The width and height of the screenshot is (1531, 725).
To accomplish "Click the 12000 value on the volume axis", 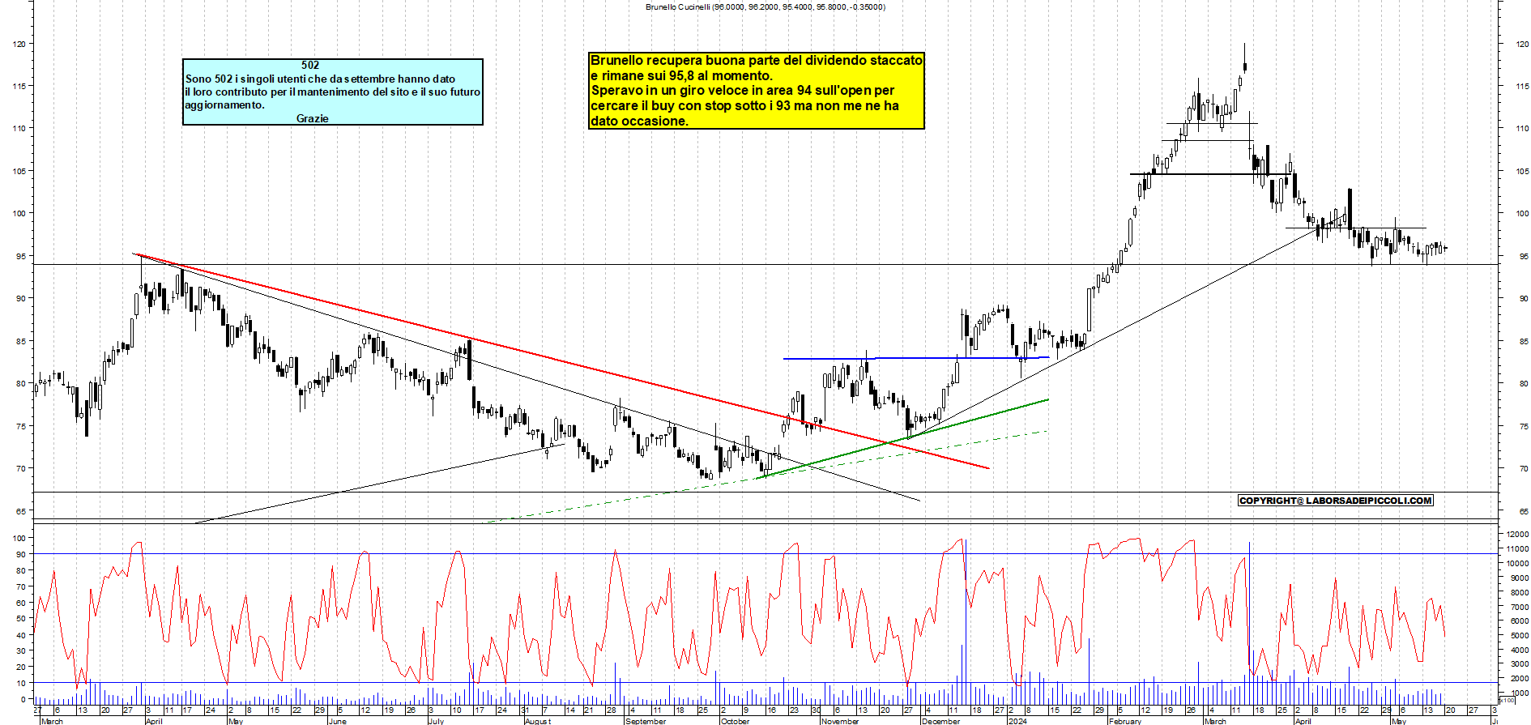I will 1517,535.
